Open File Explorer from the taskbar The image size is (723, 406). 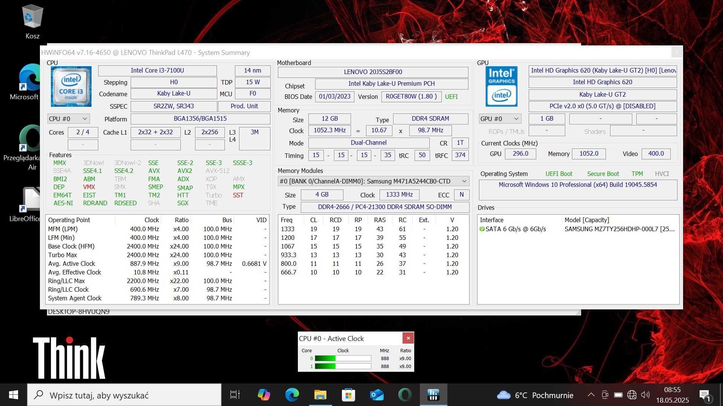(320, 395)
